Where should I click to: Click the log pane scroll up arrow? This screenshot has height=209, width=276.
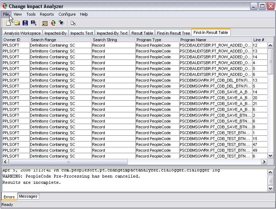[x=271, y=173]
